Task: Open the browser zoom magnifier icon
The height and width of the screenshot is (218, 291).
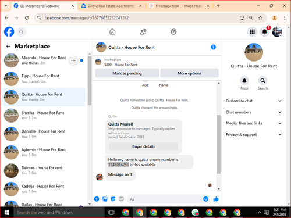Action: pyautogui.click(x=251, y=18)
